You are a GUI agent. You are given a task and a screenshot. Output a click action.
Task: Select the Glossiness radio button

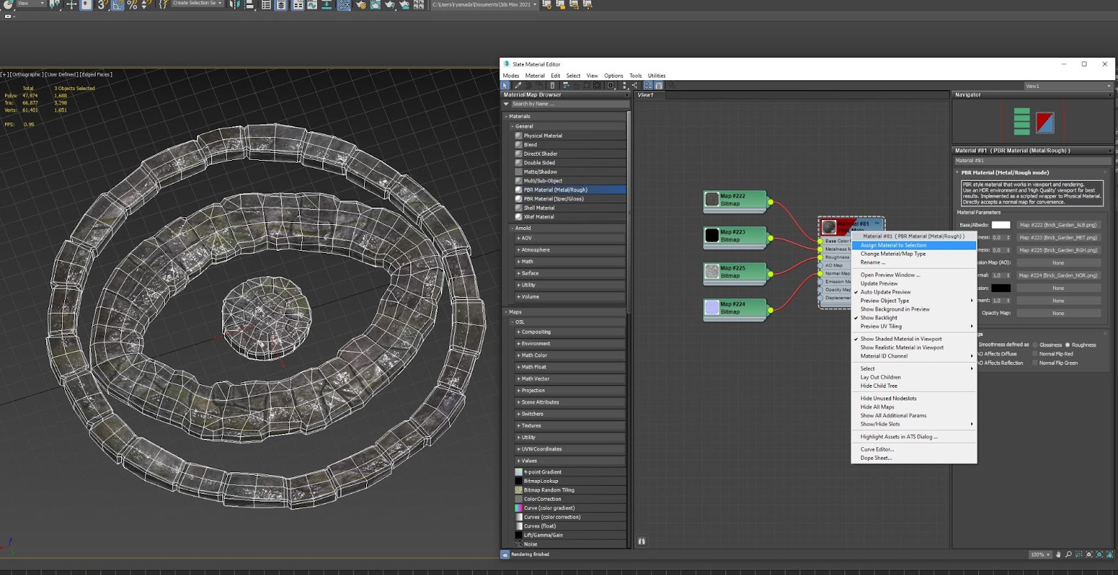(1034, 344)
